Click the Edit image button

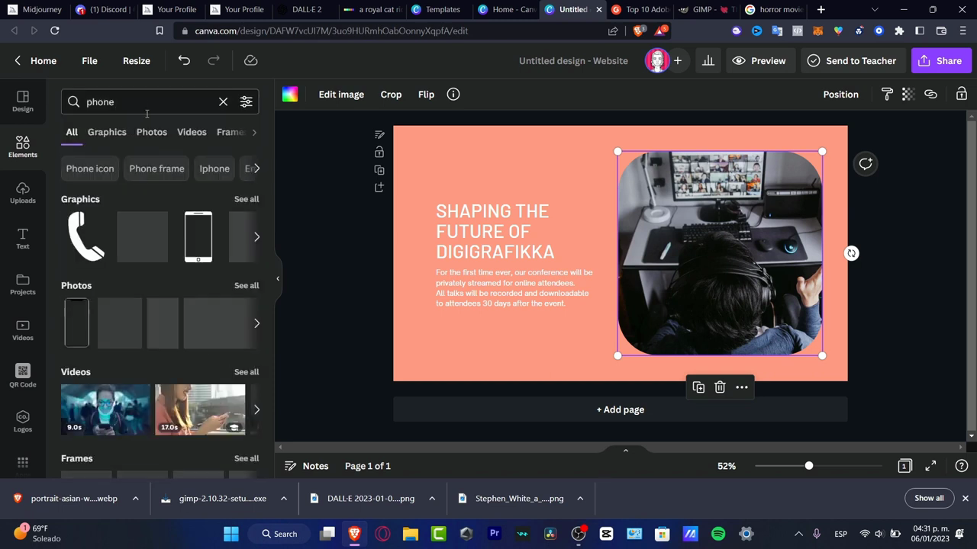341,95
